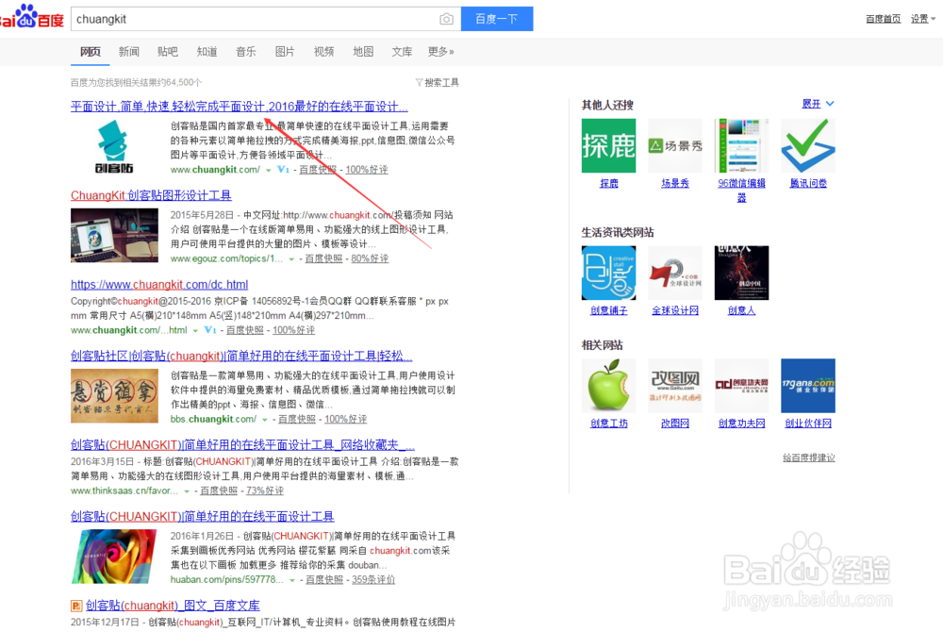Image resolution: width=943 pixels, height=632 pixels.
Task: Open the 探鹿 text link
Action: coord(608,183)
